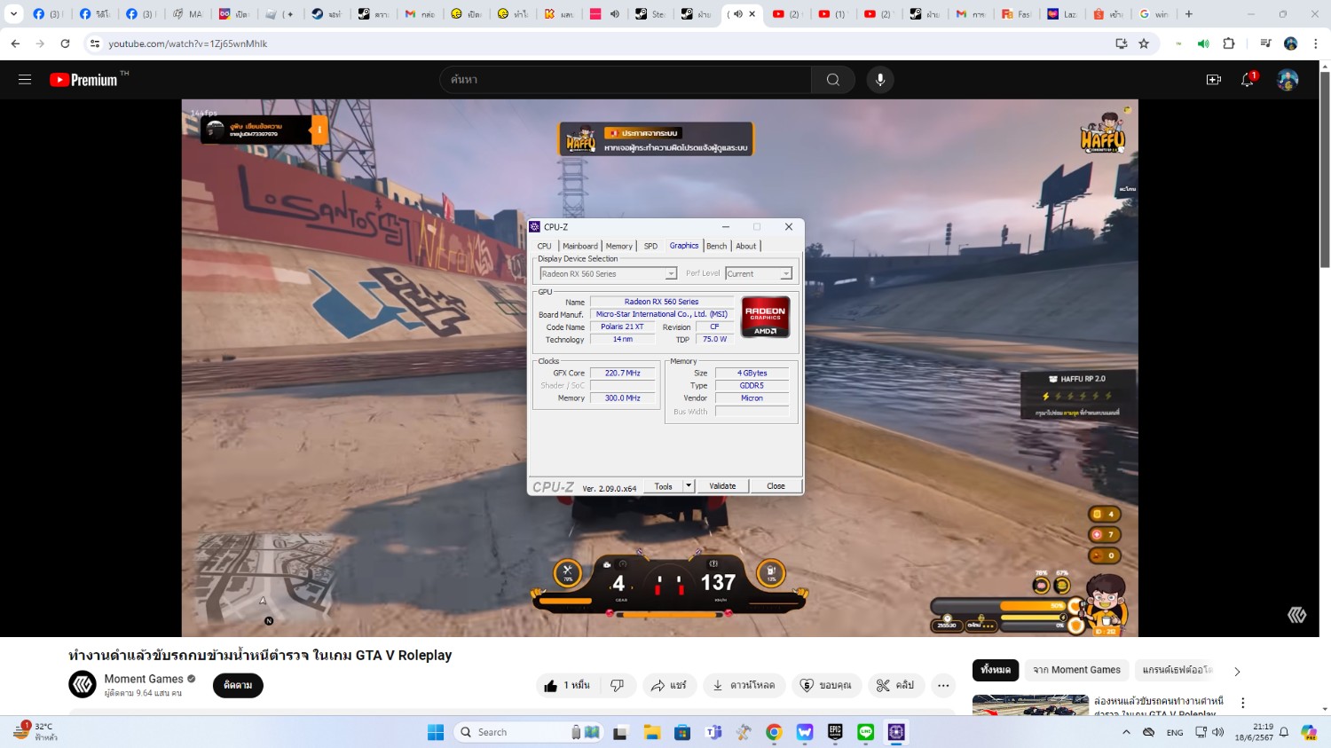Image resolution: width=1331 pixels, height=748 pixels.
Task: Download the video with ดาวน์โหลด button
Action: pos(744,685)
